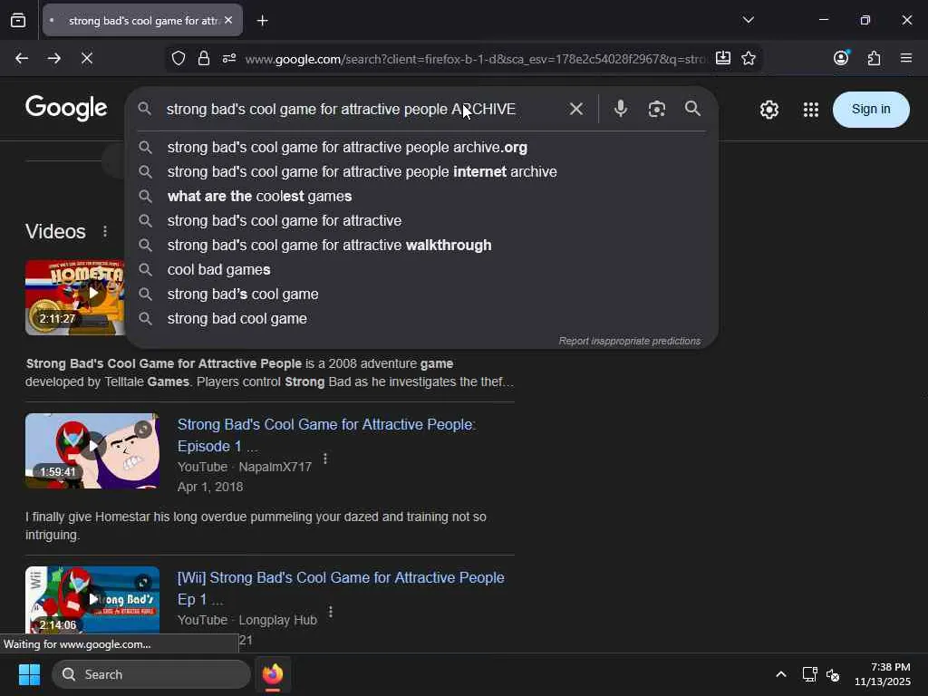This screenshot has width=928, height=696.
Task: Go back to the previous page
Action: coord(22,58)
